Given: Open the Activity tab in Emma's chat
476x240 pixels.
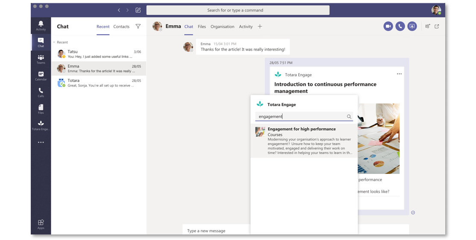Looking at the screenshot, I should point(246,27).
